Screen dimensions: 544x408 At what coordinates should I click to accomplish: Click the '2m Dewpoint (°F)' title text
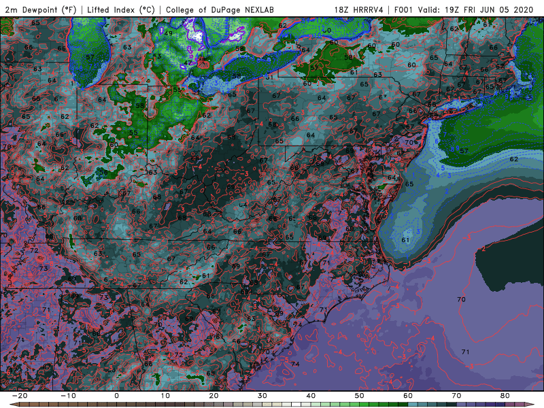[40, 10]
